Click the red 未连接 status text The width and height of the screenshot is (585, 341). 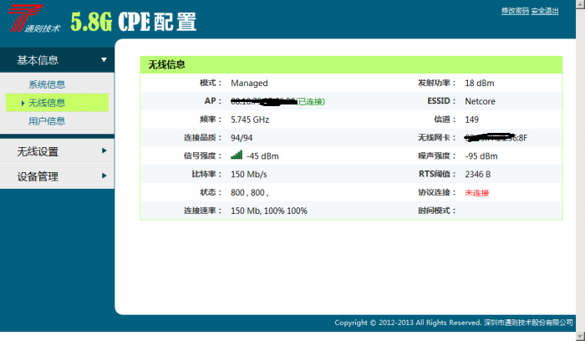[477, 193]
